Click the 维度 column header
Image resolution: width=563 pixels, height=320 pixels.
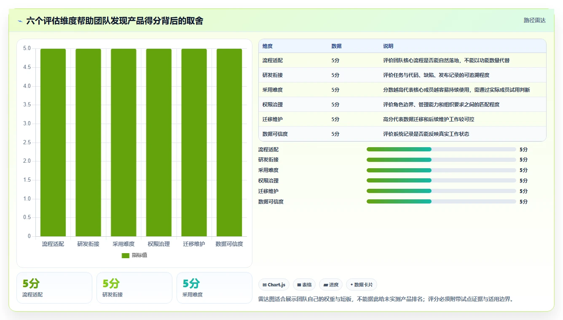tap(268, 46)
